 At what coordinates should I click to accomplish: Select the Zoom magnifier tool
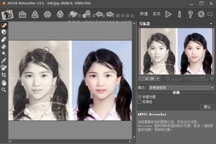pyautogui.click(x=4, y=90)
